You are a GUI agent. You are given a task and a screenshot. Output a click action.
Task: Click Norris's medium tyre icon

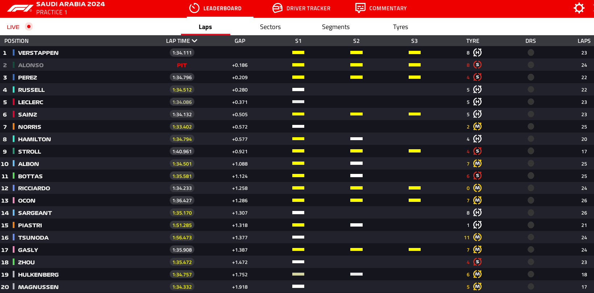[477, 127]
